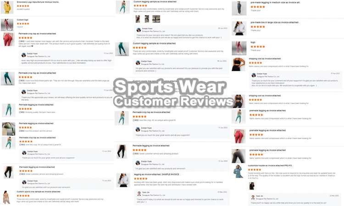Click Sara Jin's avatar under the customize hoodie review

pyautogui.click(x=253, y=197)
